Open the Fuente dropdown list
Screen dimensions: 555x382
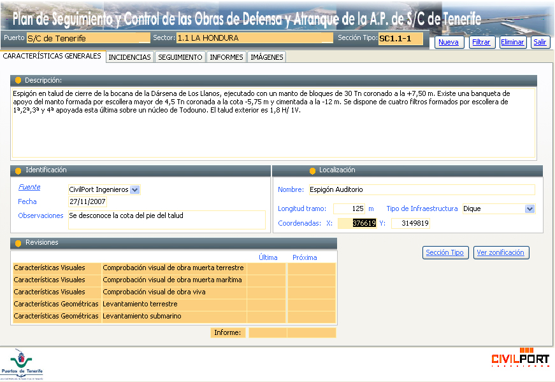click(134, 189)
